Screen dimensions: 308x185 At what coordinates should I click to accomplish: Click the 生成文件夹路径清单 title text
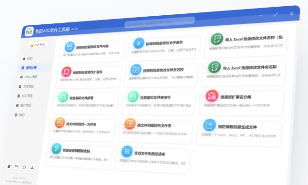[x=150, y=154]
